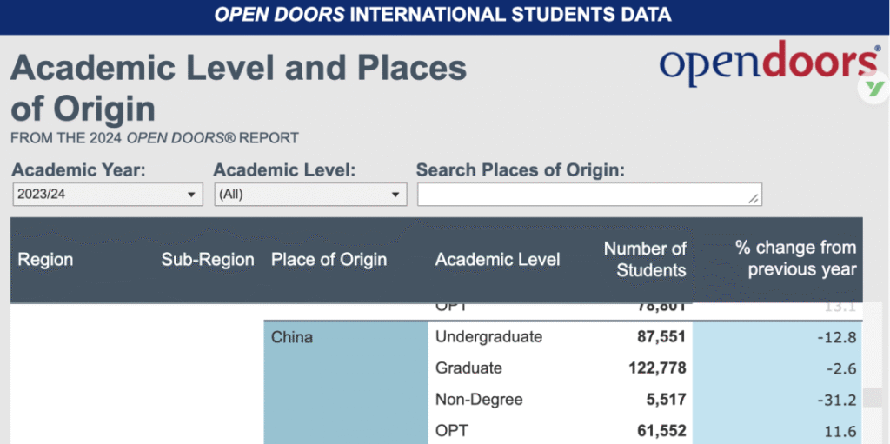890x444 pixels.
Task: Select the % change from previous year header
Action: tap(795, 260)
